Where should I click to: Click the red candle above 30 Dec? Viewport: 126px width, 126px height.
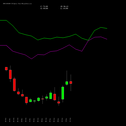[x=26, y=100]
